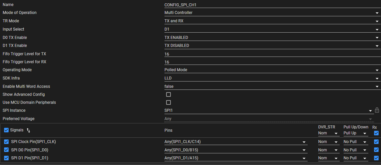Open Mode of Operation dropdown
The width and height of the screenshot is (381, 165).
point(272,13)
